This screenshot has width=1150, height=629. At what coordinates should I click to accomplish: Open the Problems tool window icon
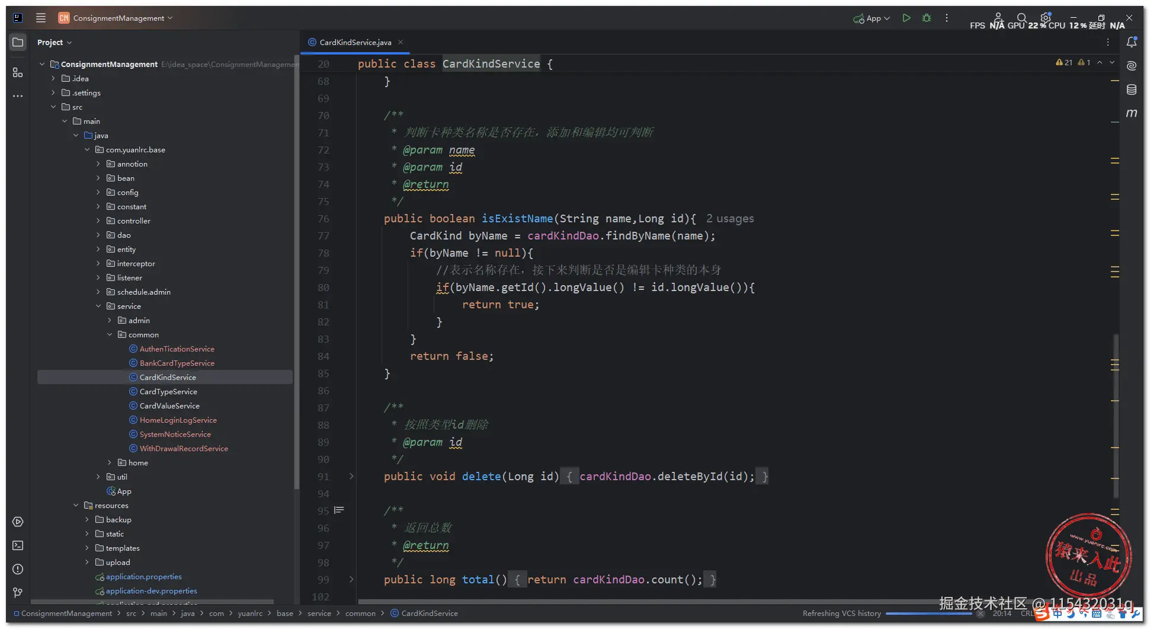point(18,569)
